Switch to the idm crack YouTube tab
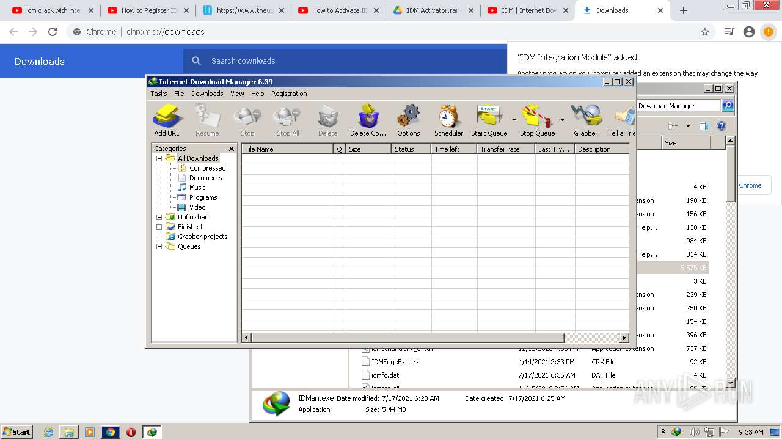782x440 pixels. point(53,10)
